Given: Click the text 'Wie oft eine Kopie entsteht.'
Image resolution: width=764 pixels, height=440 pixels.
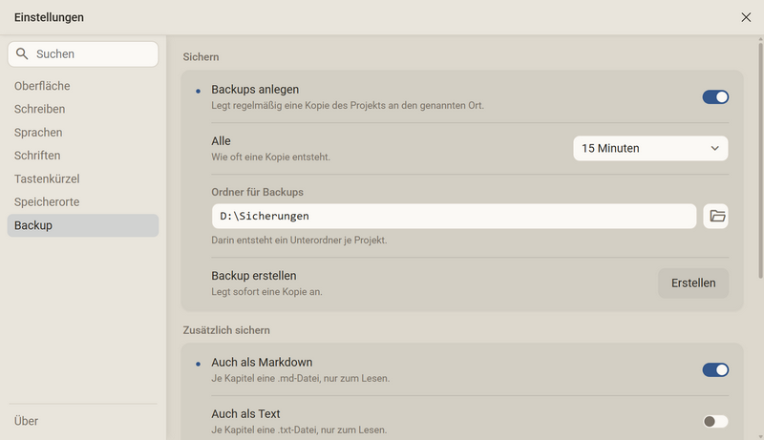Looking at the screenshot, I should point(271,157).
